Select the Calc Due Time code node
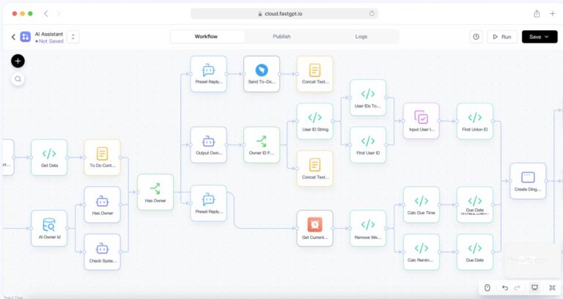 422,204
